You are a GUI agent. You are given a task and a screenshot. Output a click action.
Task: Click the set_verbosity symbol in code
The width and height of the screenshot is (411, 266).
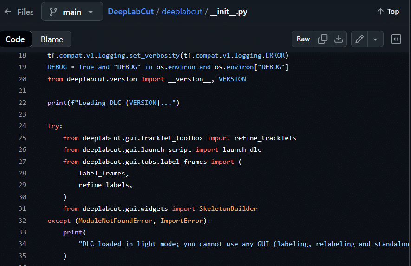(x=154, y=56)
